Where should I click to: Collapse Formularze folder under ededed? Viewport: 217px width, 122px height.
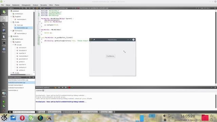click(x=11, y=30)
